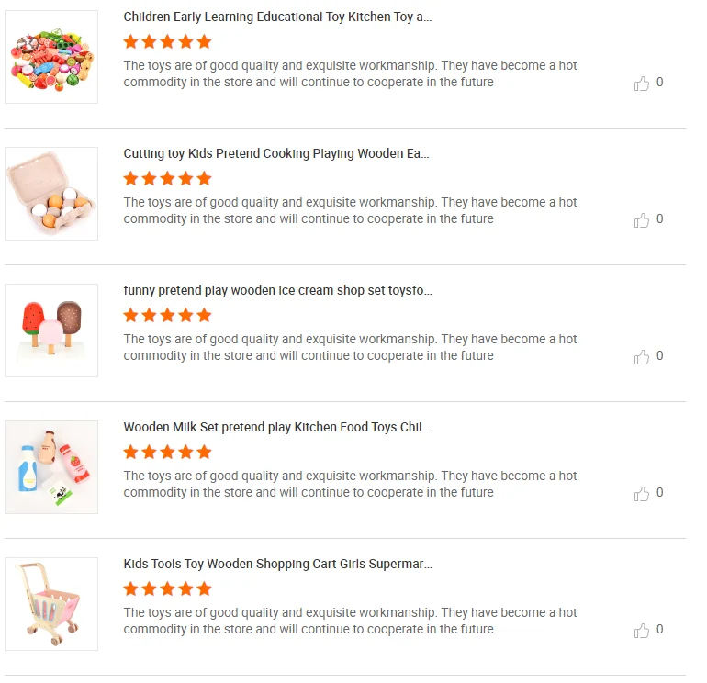707x683 pixels.
Task: View the pink shopping cart product image
Action: click(51, 604)
